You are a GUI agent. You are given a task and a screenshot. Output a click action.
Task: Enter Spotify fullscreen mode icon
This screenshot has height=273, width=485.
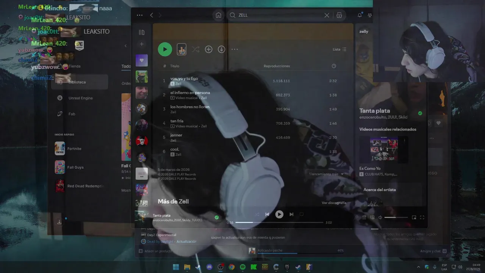point(422,217)
